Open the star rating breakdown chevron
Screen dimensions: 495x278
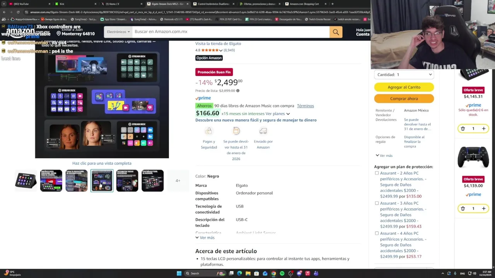point(221,51)
